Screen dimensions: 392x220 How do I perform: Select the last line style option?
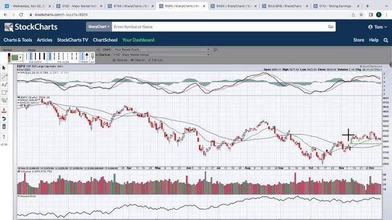[x=76, y=56]
